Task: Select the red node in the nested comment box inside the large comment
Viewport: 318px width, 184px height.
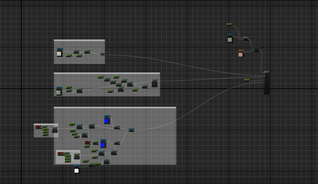Action: pyautogui.click(x=61, y=154)
